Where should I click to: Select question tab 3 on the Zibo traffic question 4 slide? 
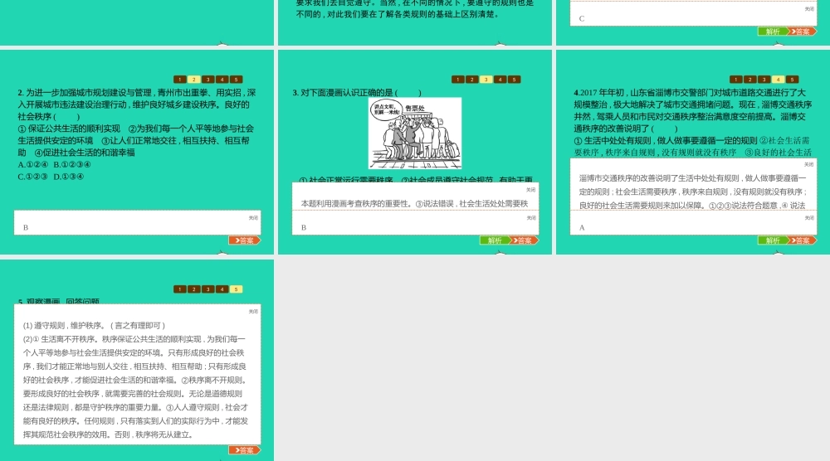[764, 80]
